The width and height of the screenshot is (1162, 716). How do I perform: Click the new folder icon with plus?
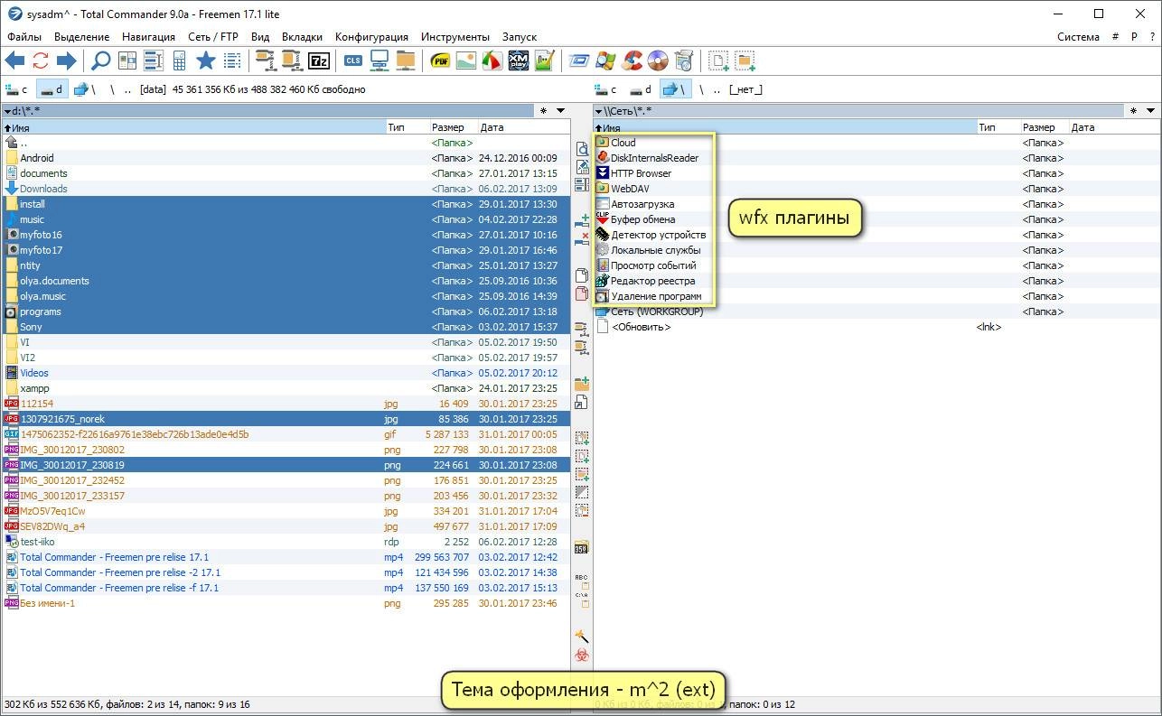[x=745, y=61]
